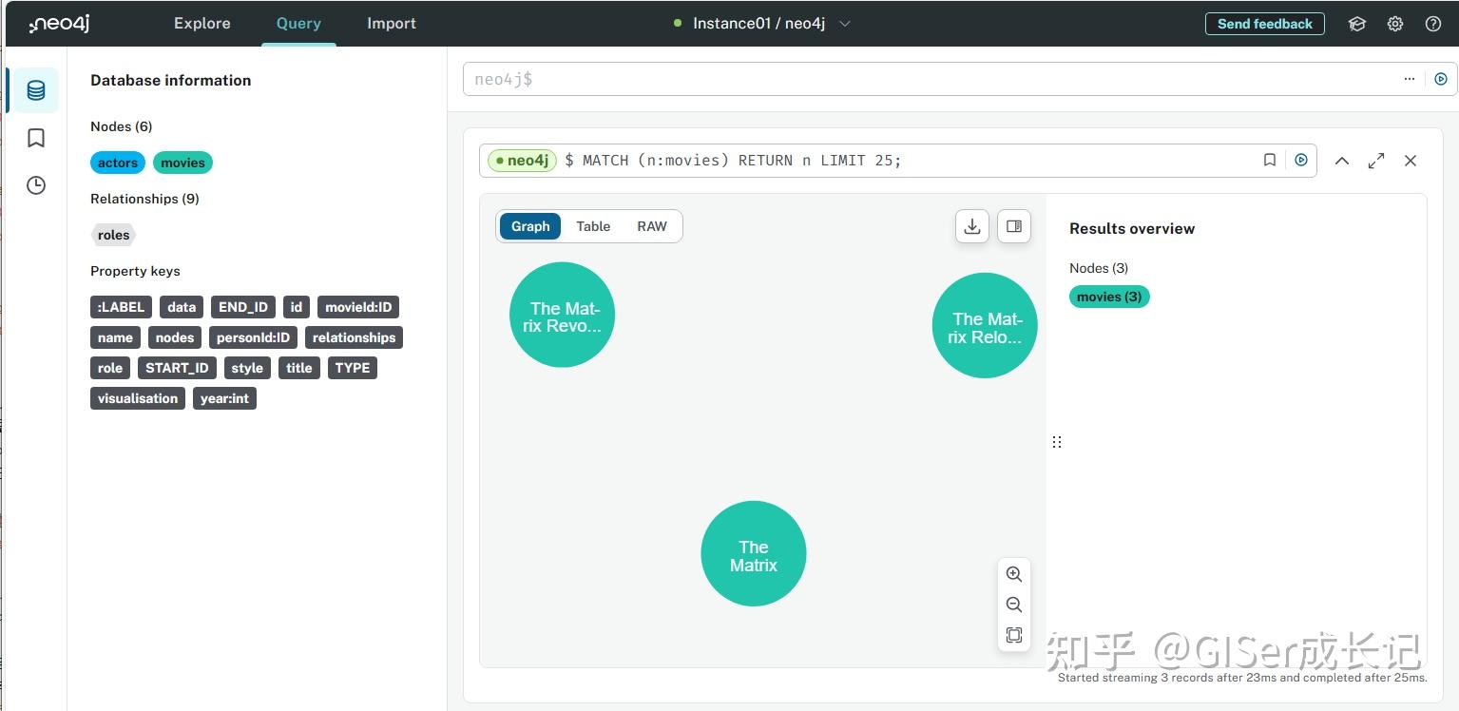Select the movies node label pill
1459x711 pixels.
click(x=182, y=163)
